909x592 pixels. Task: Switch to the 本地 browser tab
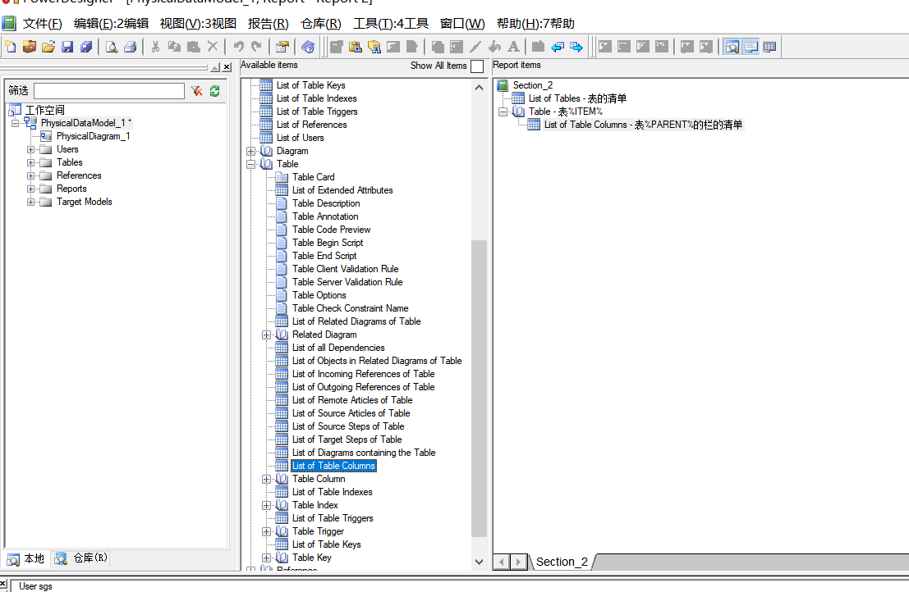[26, 558]
